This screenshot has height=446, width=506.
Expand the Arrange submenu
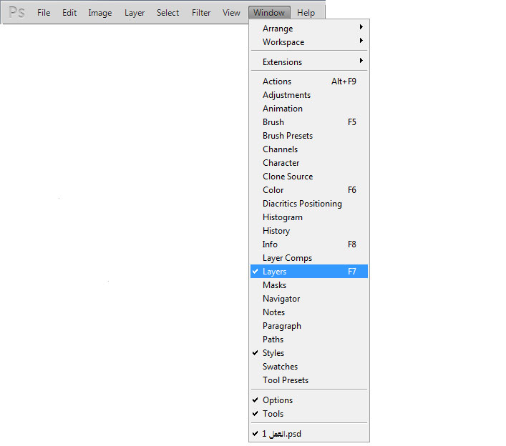(x=309, y=29)
